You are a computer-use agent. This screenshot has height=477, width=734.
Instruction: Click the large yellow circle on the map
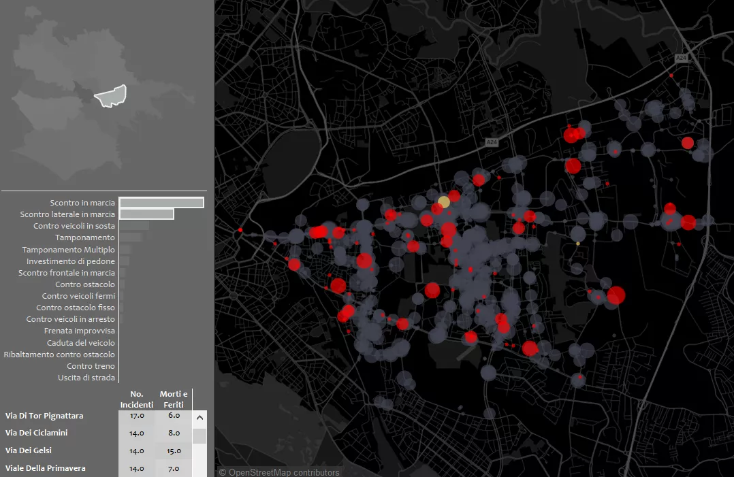pos(443,202)
